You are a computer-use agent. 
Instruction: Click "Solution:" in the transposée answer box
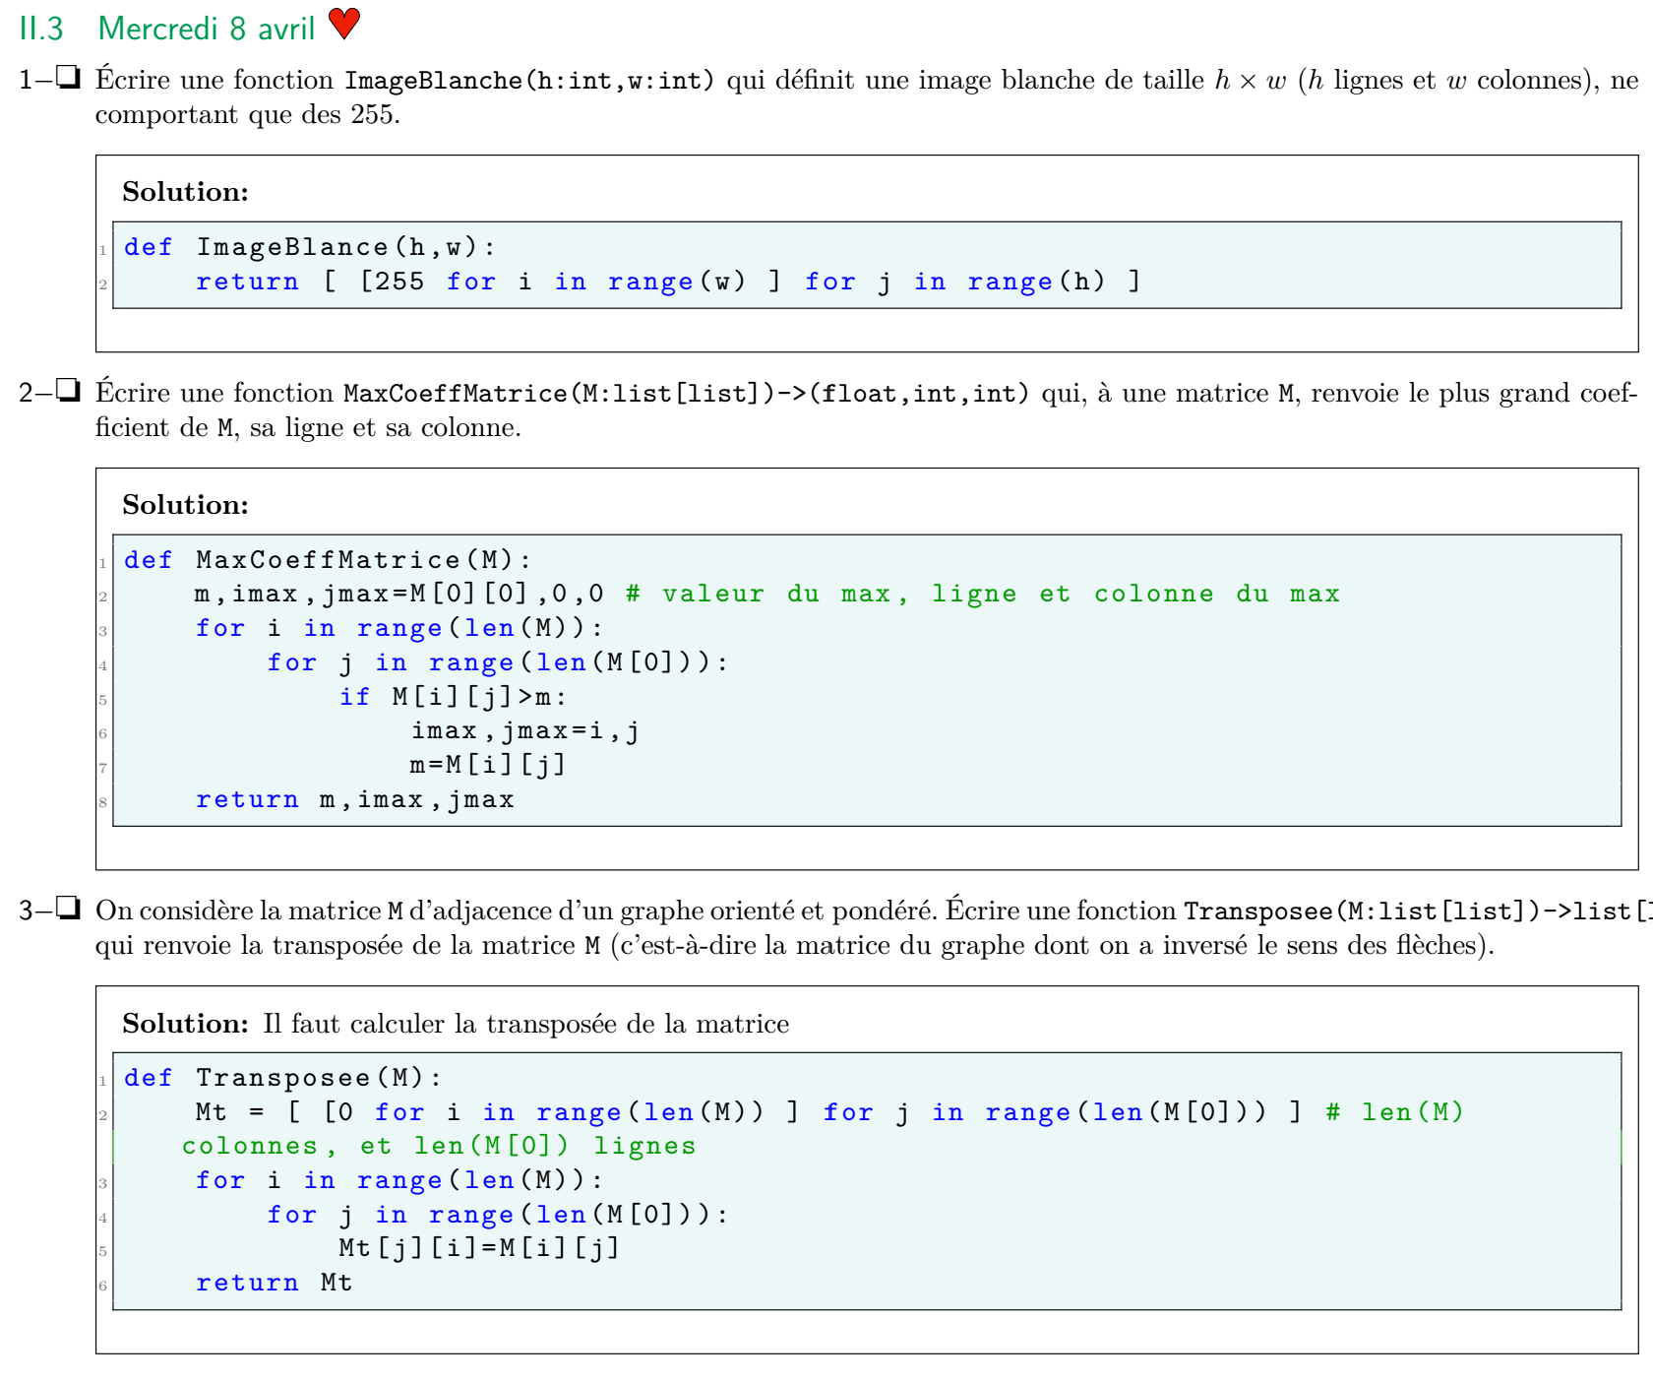pos(185,1024)
